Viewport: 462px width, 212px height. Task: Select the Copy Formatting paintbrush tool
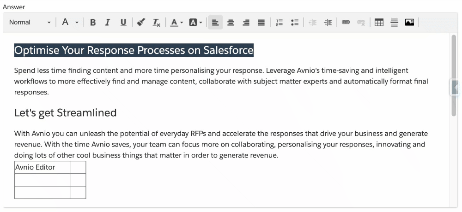pos(141,22)
